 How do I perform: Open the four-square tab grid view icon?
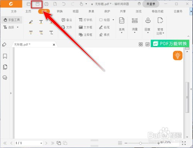pyautogui.click(x=141, y=44)
